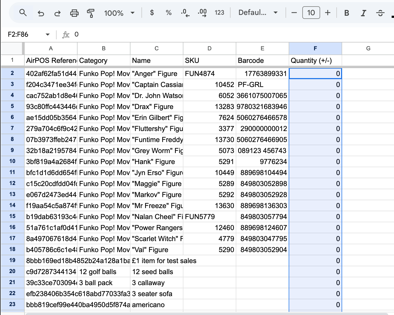Select SKU cell FUN4874

[210, 74]
